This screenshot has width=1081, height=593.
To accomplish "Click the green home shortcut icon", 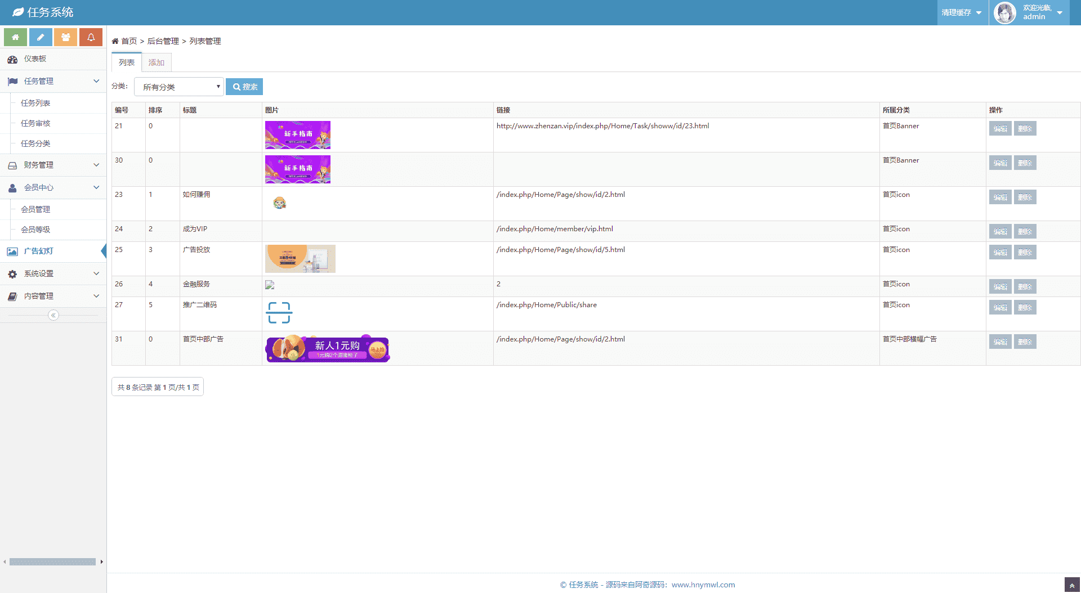I will pyautogui.click(x=15, y=37).
